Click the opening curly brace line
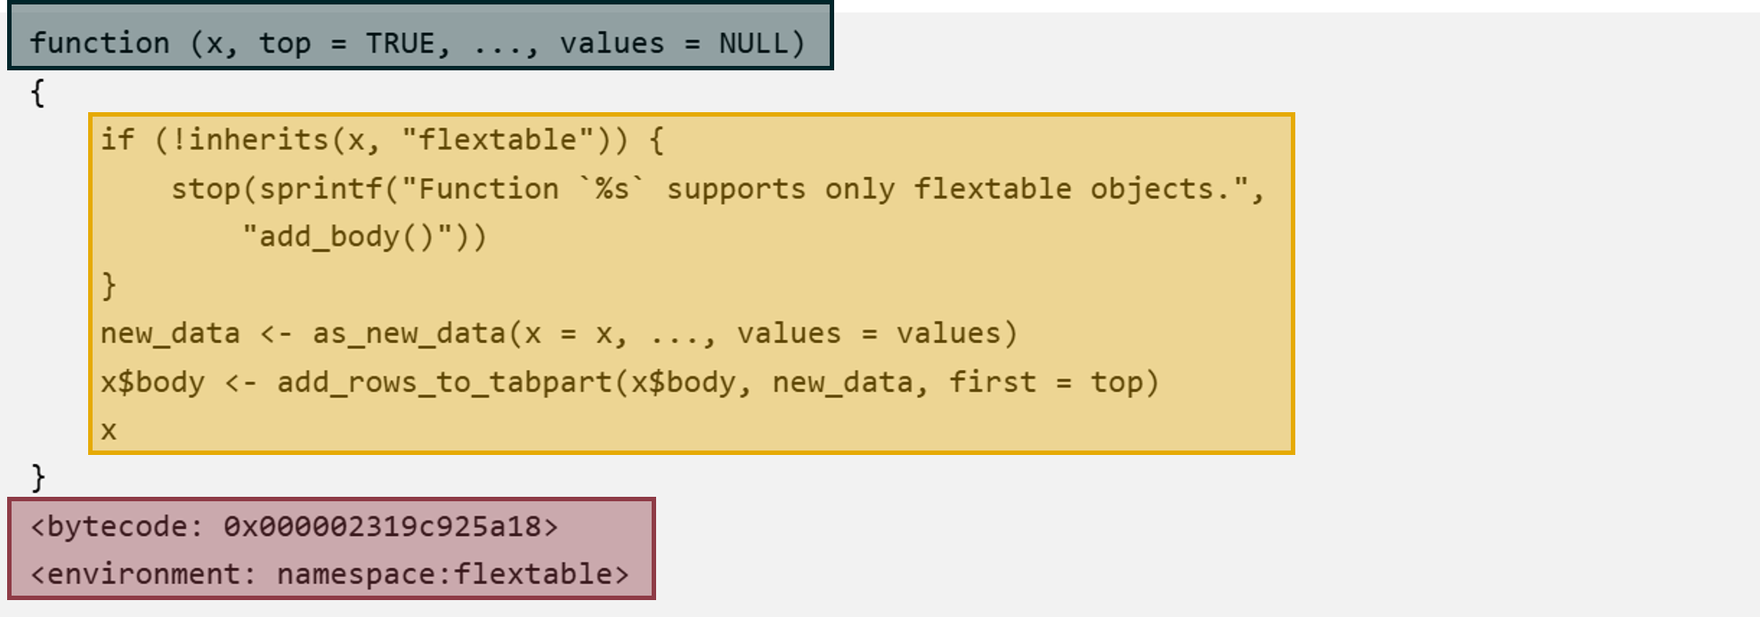This screenshot has width=1760, height=617. [37, 93]
